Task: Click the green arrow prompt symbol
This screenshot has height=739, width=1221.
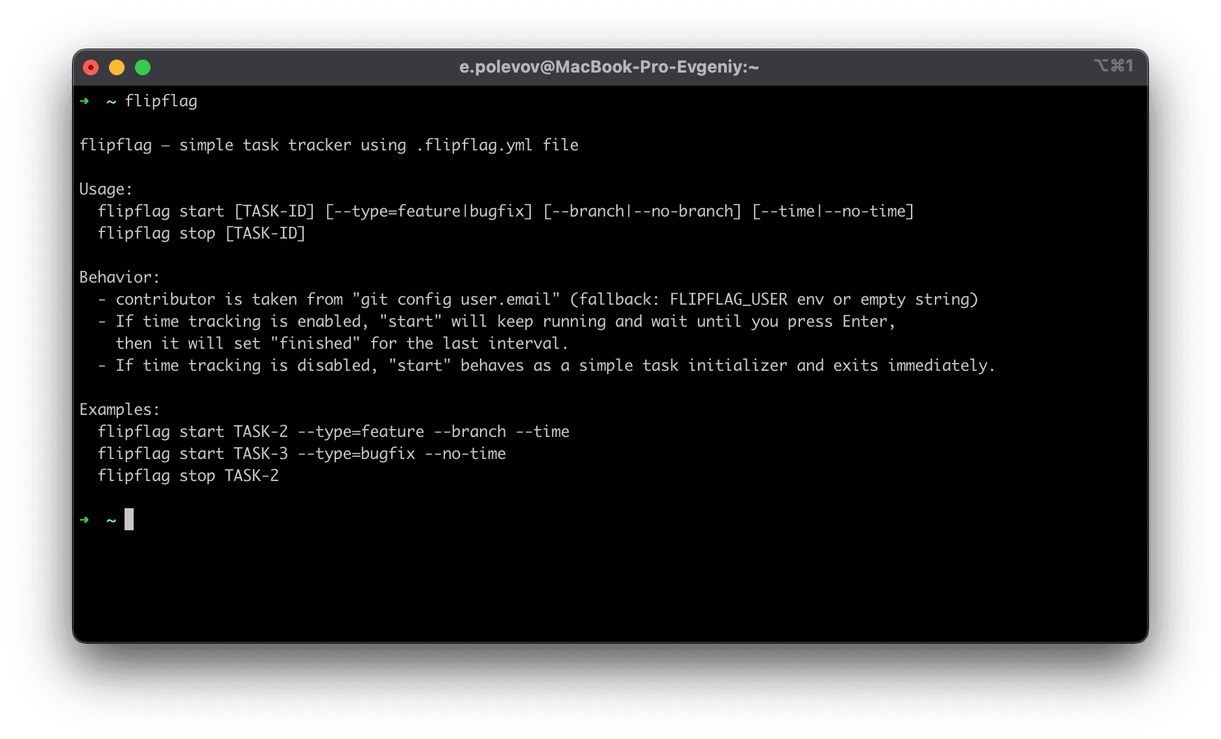Action: click(84, 101)
